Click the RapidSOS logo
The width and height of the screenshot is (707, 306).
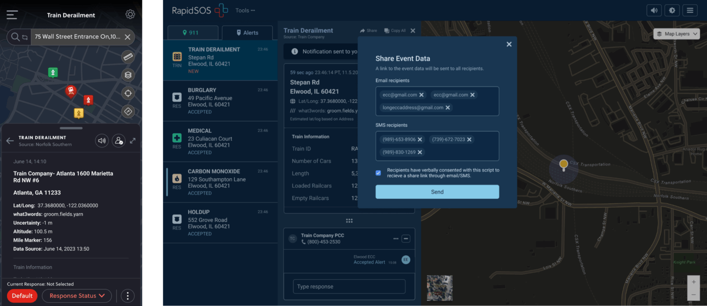[200, 10]
